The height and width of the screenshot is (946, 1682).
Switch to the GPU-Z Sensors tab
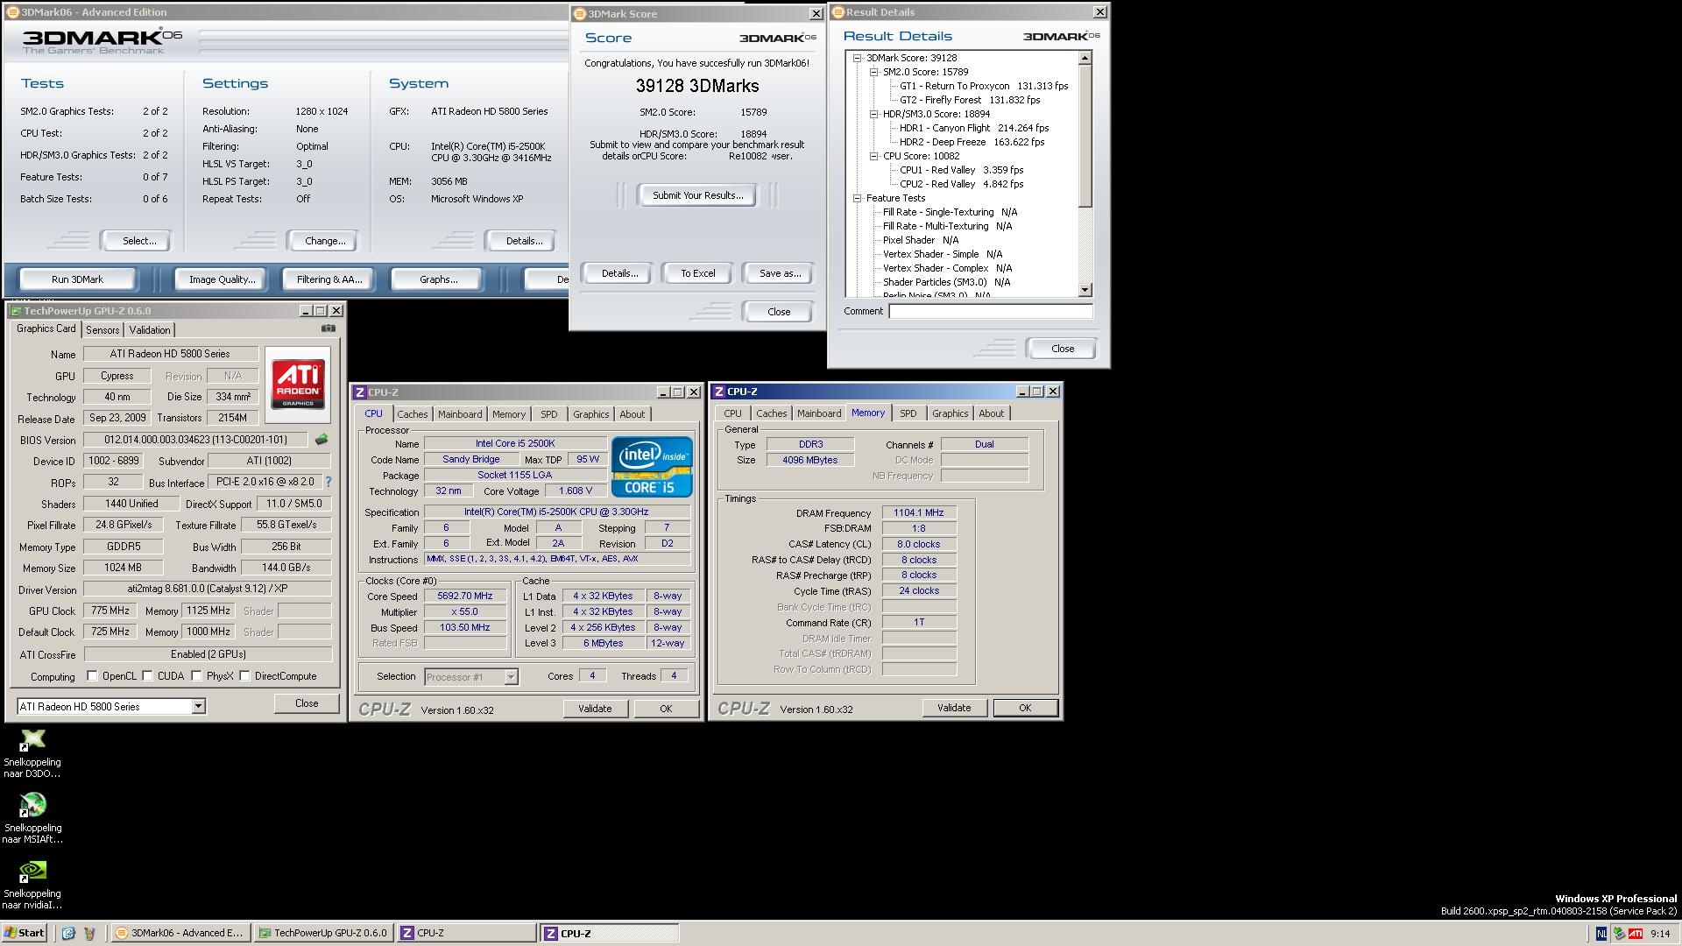(x=102, y=330)
